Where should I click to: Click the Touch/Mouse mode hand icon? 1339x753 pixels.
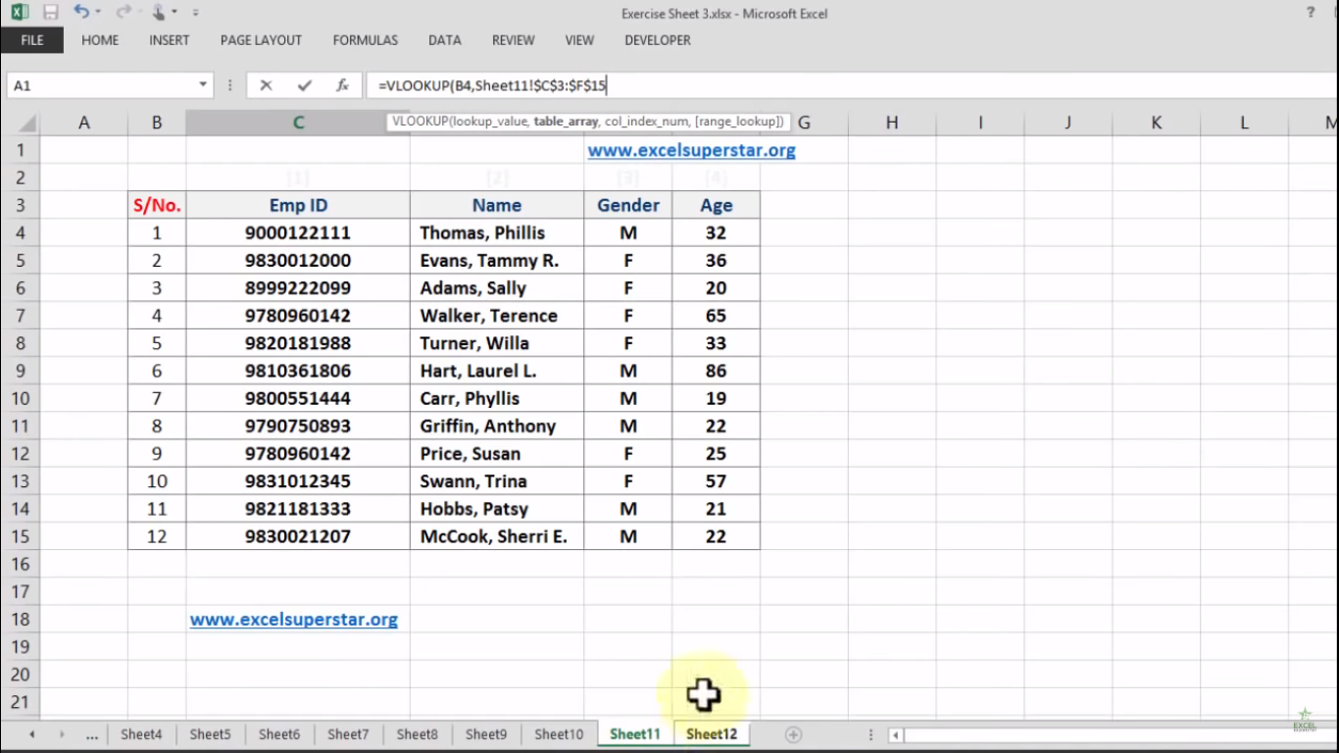(x=159, y=13)
